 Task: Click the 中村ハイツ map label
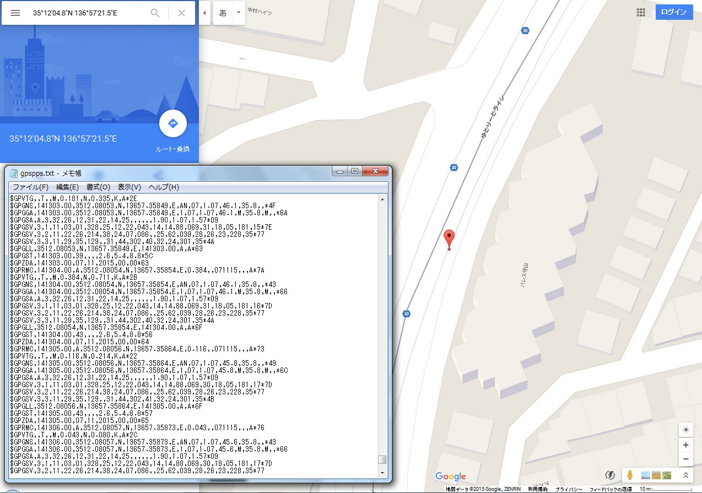point(260,11)
